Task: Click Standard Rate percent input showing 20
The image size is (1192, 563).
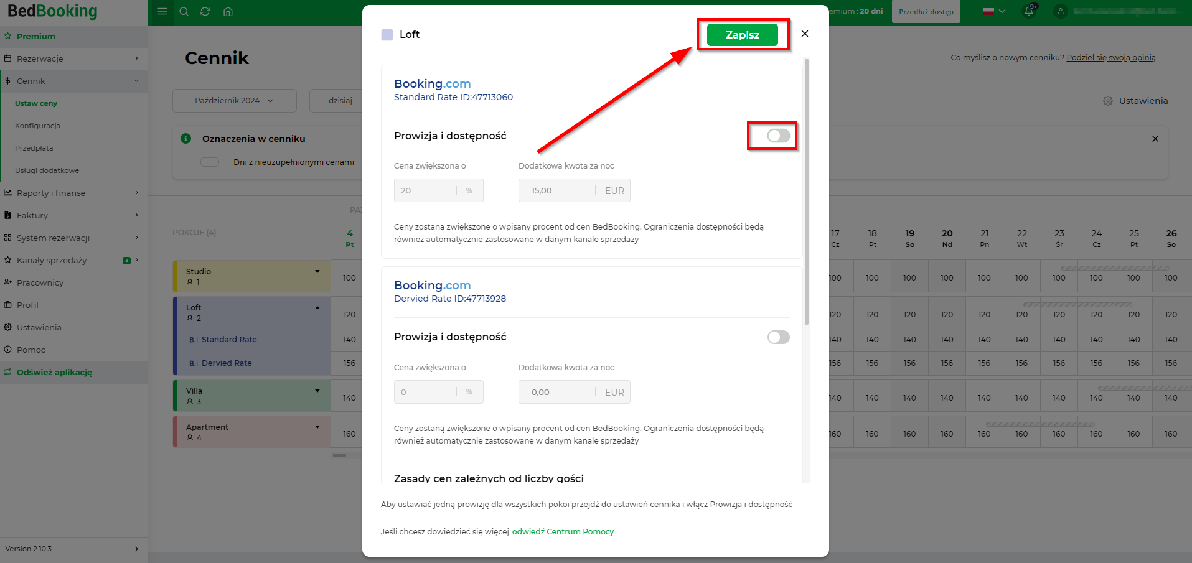Action: [438, 190]
